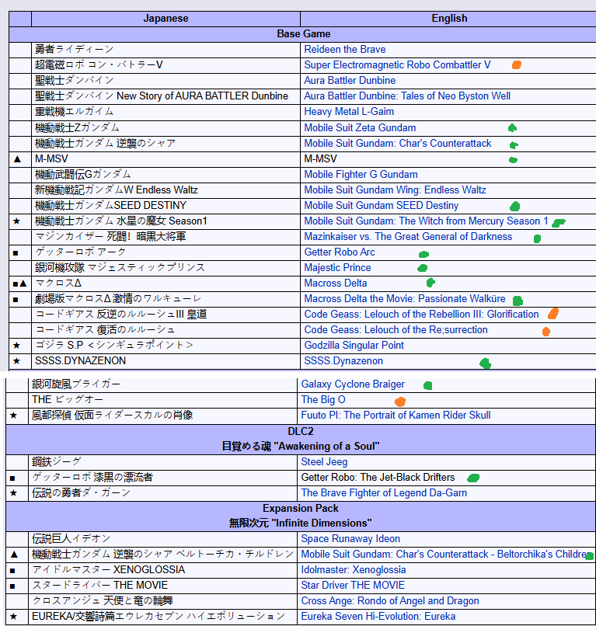This screenshot has width=596, height=626.
Task: Open the Getter Robo Arc link
Action: pos(340,252)
